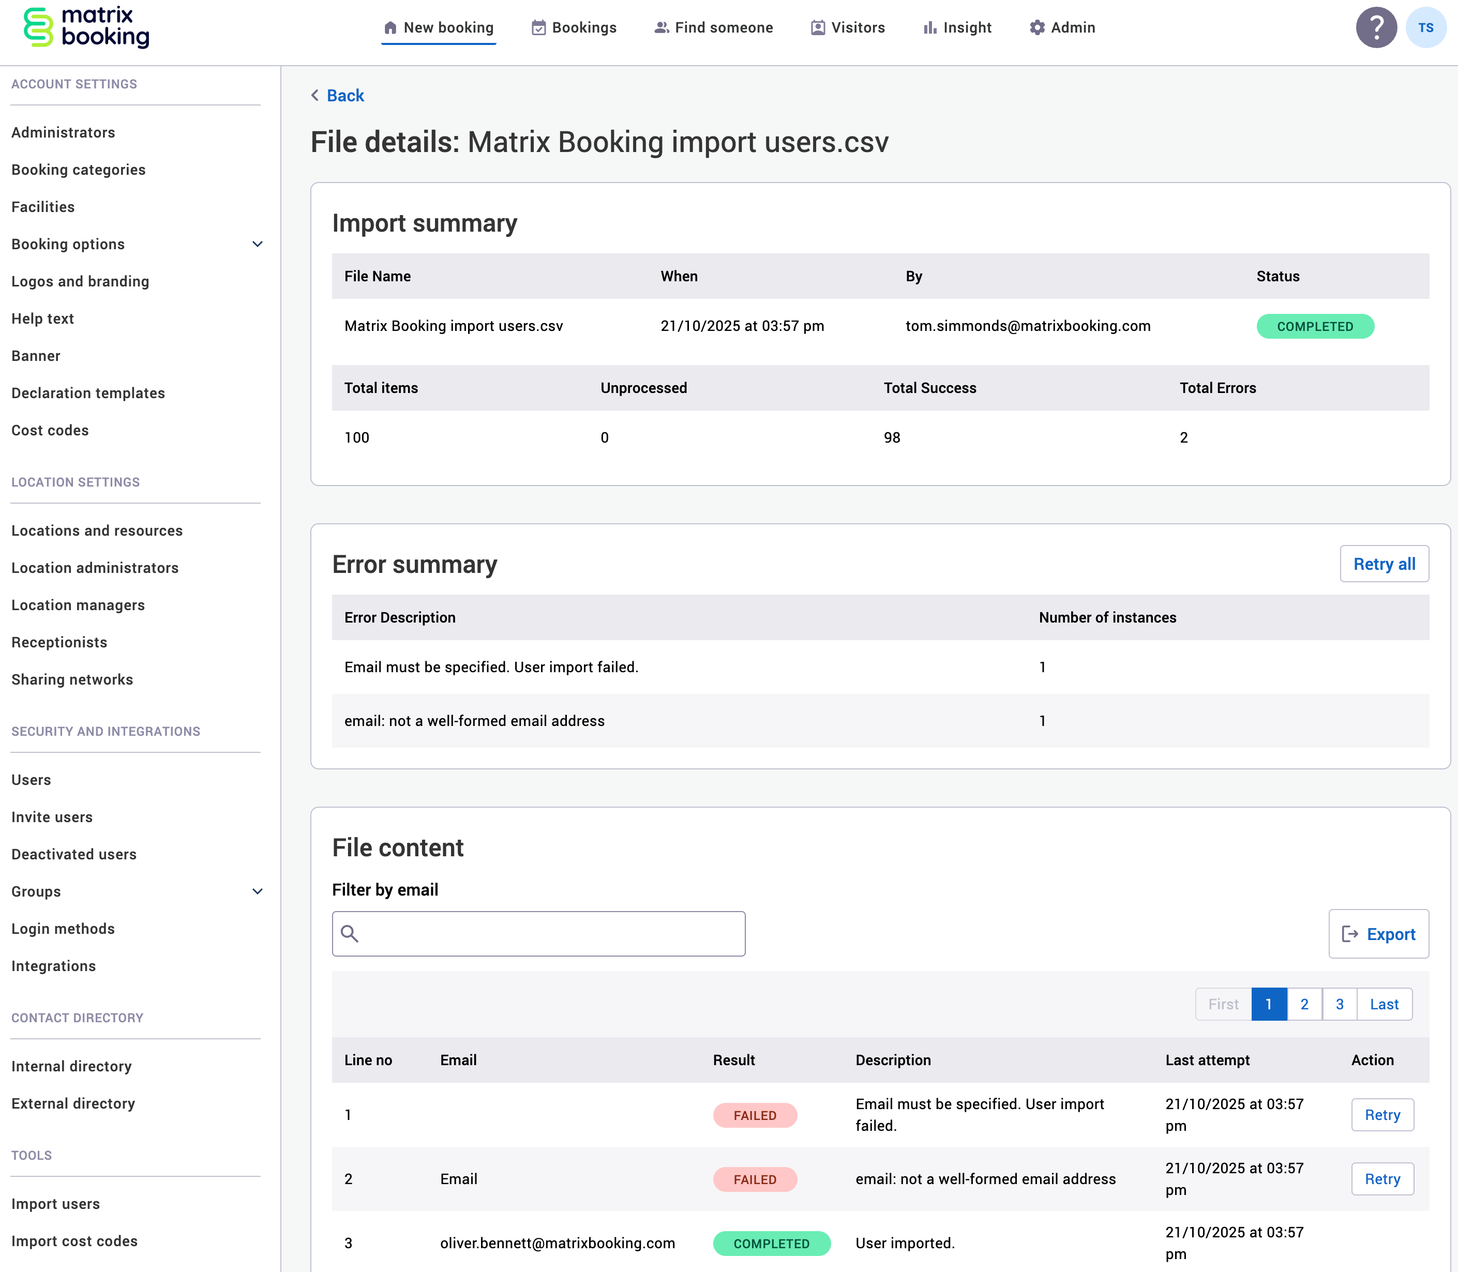Open the New booking home icon
The height and width of the screenshot is (1272, 1458).
(x=390, y=27)
